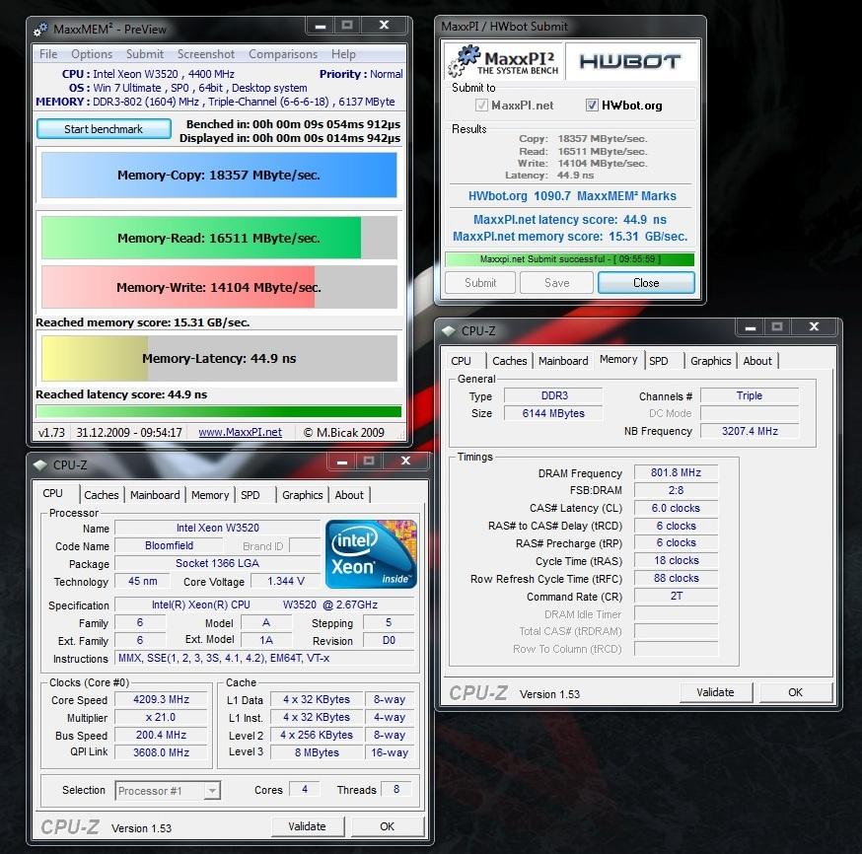Minimize the CPU-Z CPU window

coord(342,462)
